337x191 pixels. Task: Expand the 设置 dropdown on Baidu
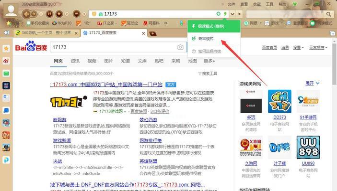298,47
